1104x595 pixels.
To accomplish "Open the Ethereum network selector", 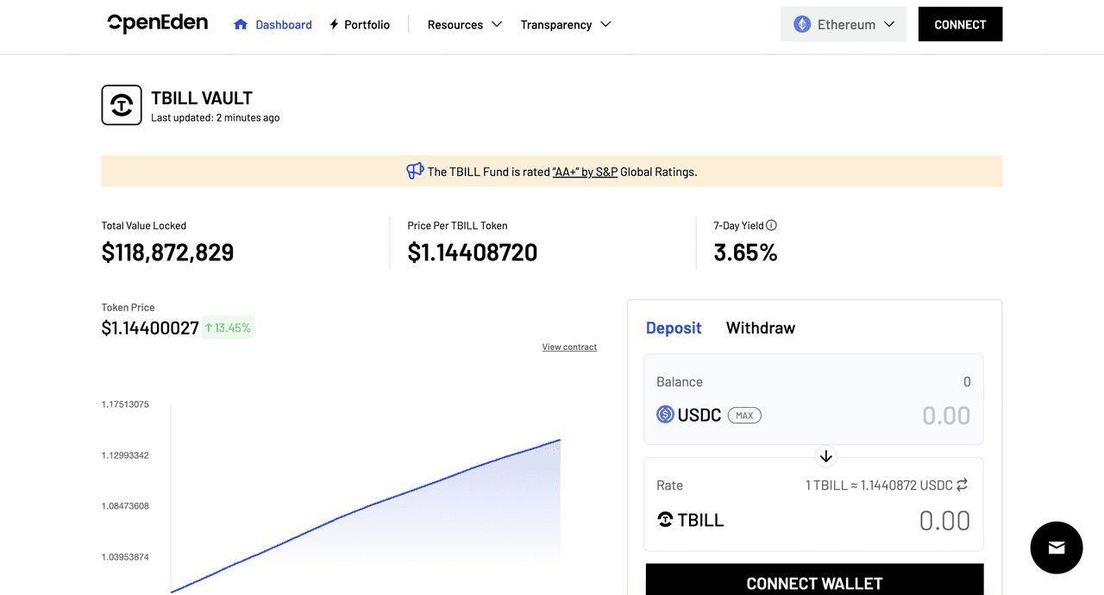I will [x=844, y=24].
